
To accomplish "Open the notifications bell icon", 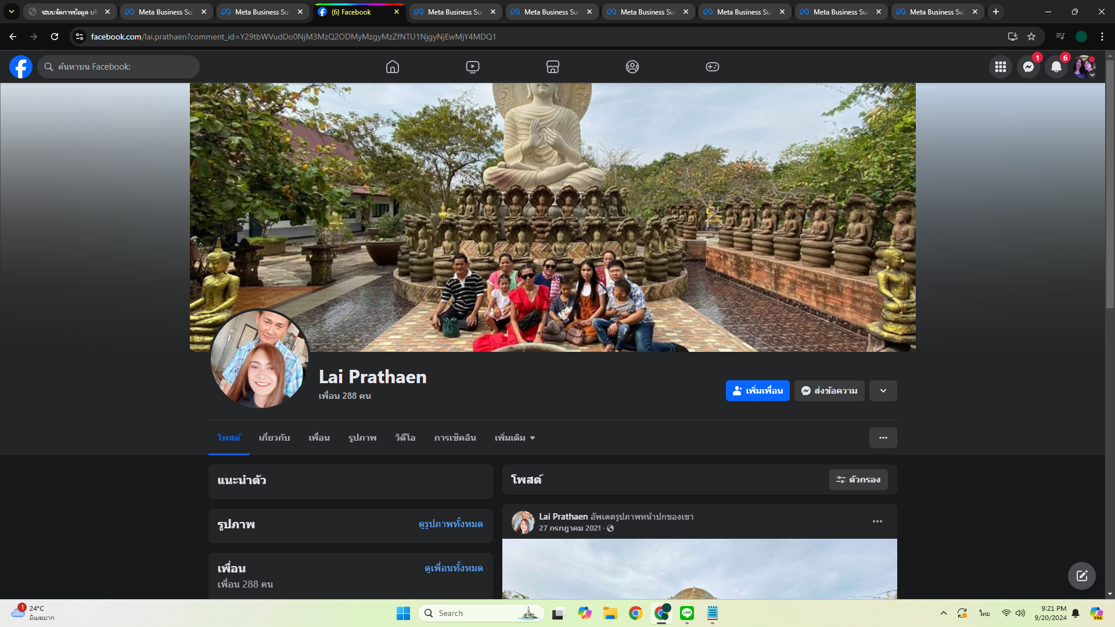I will [x=1056, y=67].
